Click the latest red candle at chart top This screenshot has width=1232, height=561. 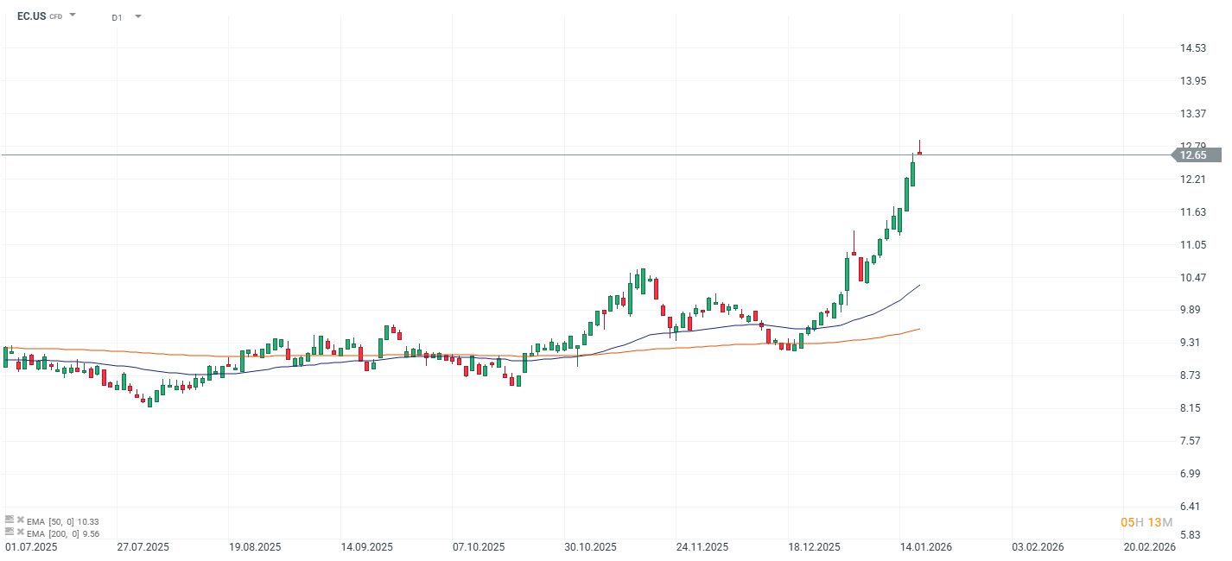pos(920,152)
